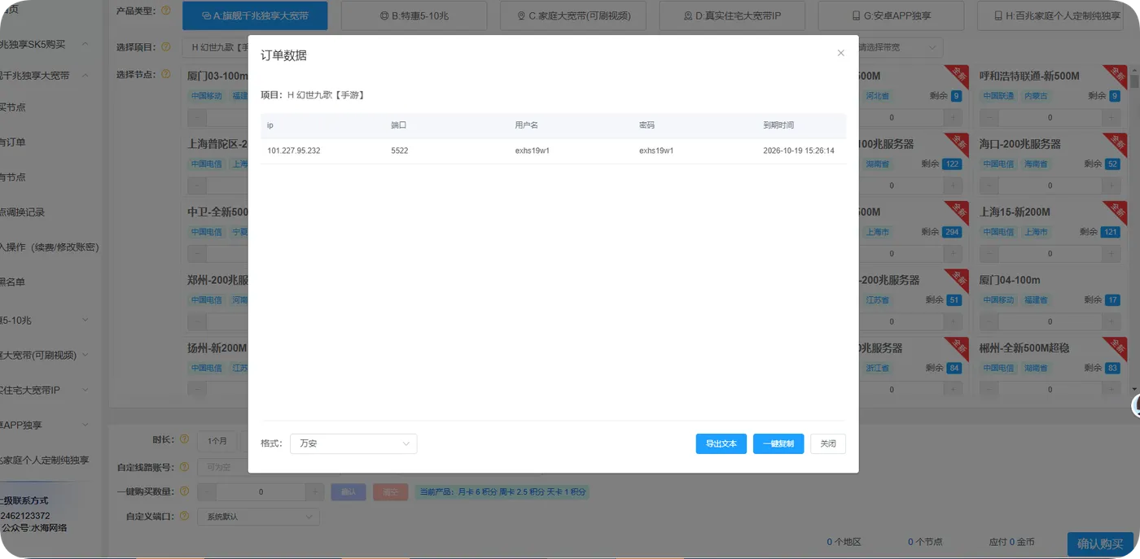1140x559 pixels.
Task: Open the 请选择带宽 dropdown
Action: point(900,47)
